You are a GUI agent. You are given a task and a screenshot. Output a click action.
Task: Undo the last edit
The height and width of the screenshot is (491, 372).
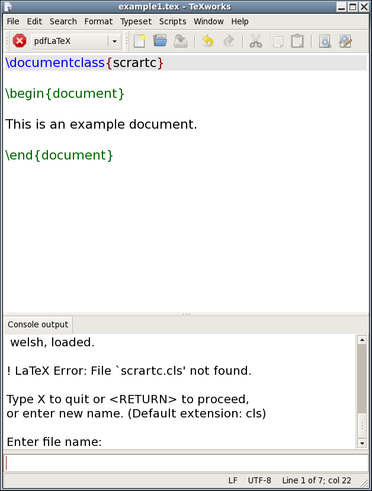point(207,41)
